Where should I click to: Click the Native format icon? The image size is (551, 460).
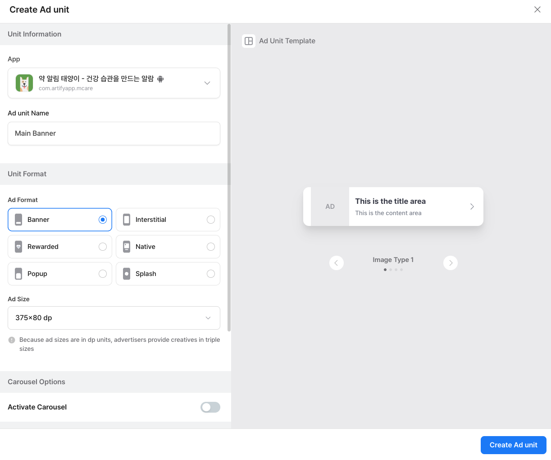pos(127,247)
